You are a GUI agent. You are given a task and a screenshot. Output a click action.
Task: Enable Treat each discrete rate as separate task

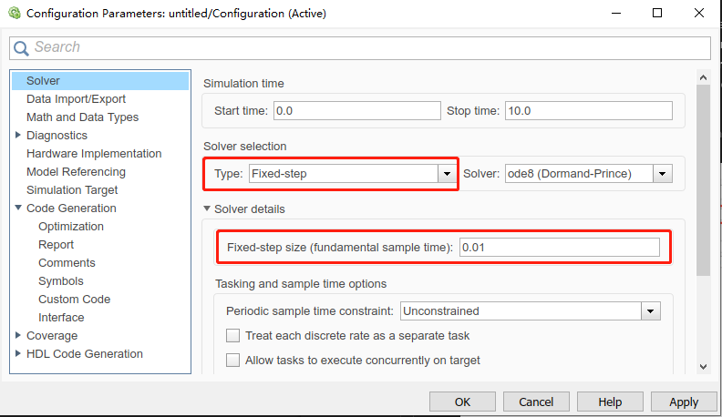click(233, 336)
